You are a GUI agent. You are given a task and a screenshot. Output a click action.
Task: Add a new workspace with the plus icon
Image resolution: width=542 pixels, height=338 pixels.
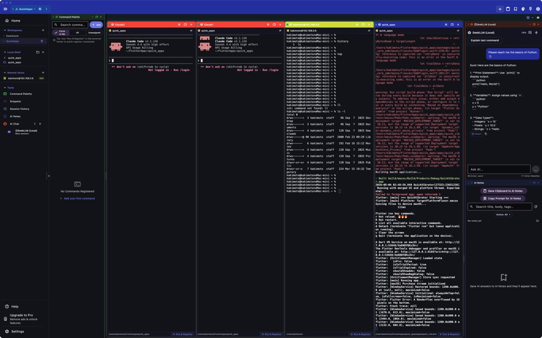pyautogui.click(x=43, y=30)
